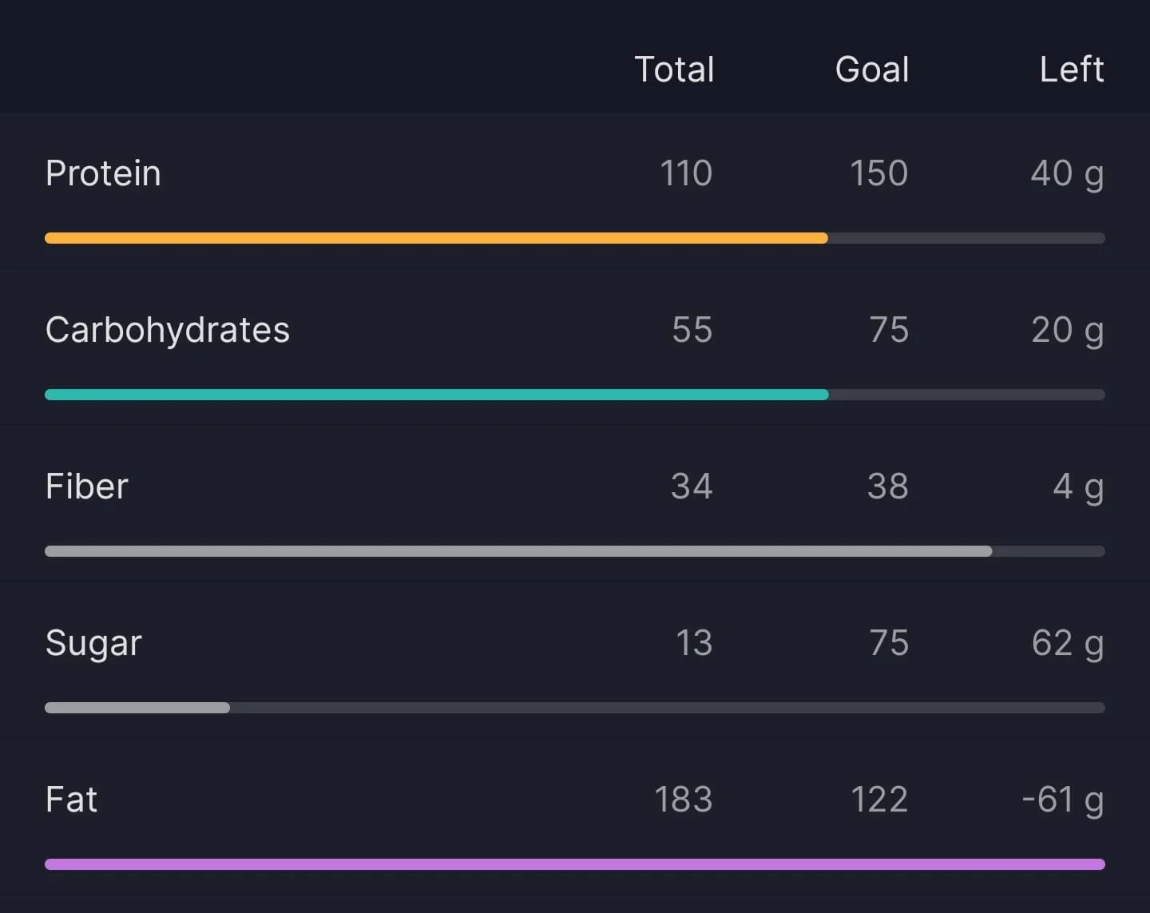1150x913 pixels.
Task: Select the Fat row label
Action: [72, 800]
